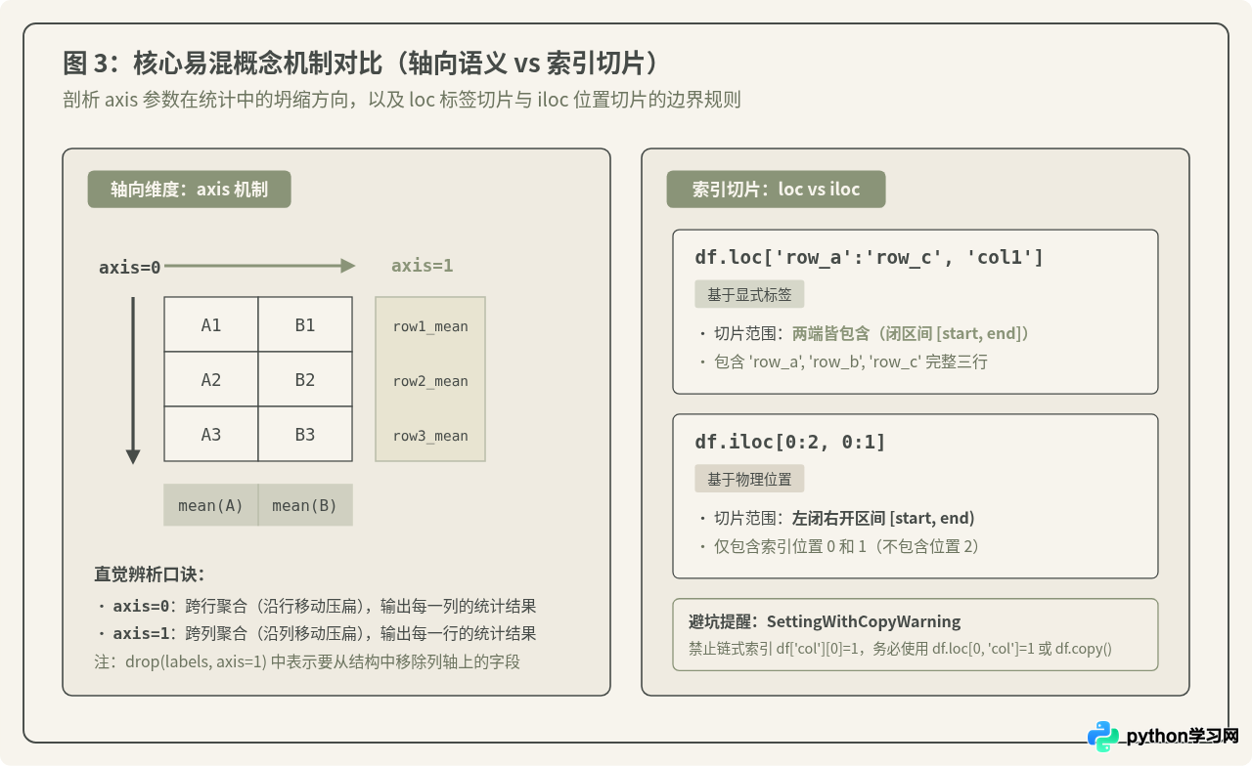Click the Python logo icon

click(x=1103, y=737)
